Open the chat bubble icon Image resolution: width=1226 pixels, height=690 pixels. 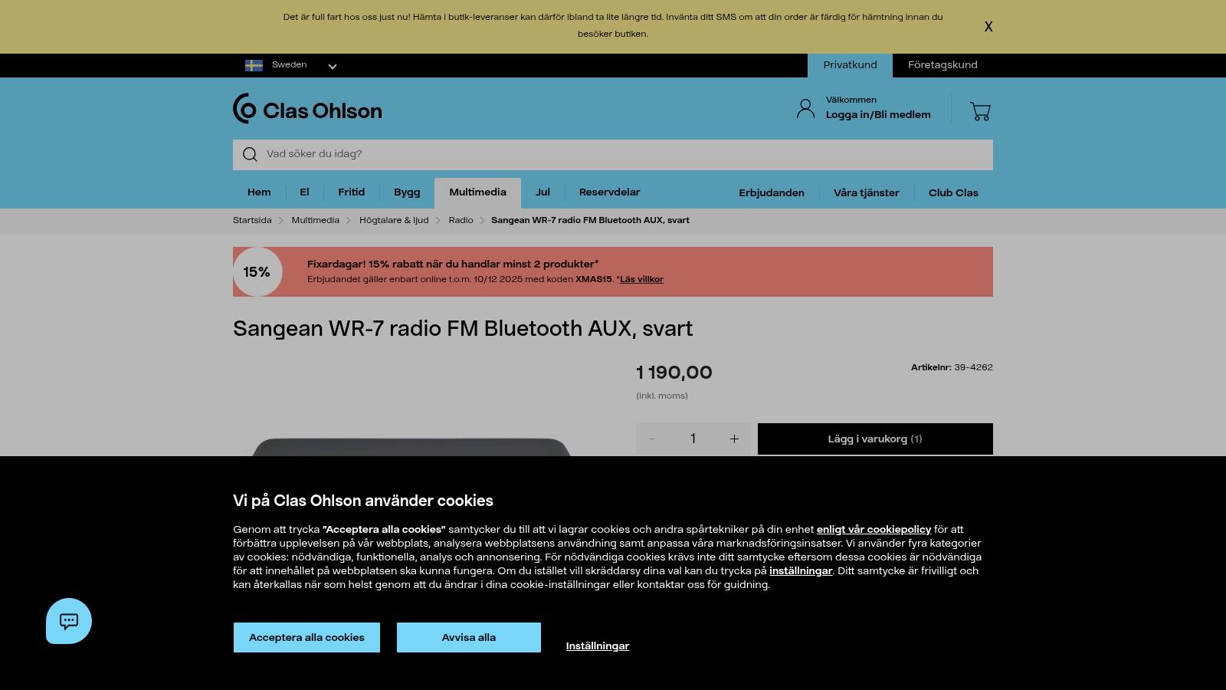[69, 621]
